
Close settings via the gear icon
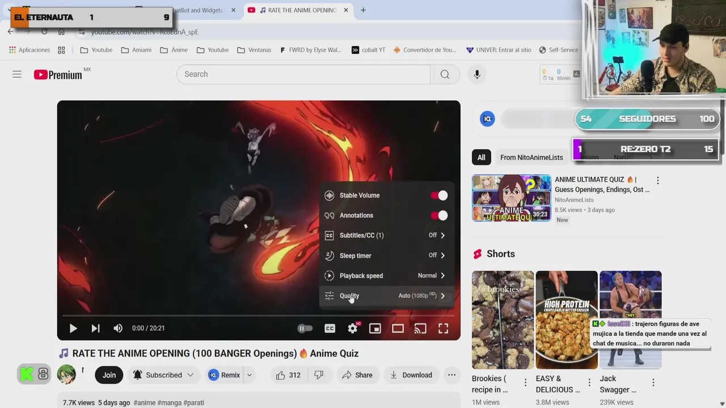point(352,328)
